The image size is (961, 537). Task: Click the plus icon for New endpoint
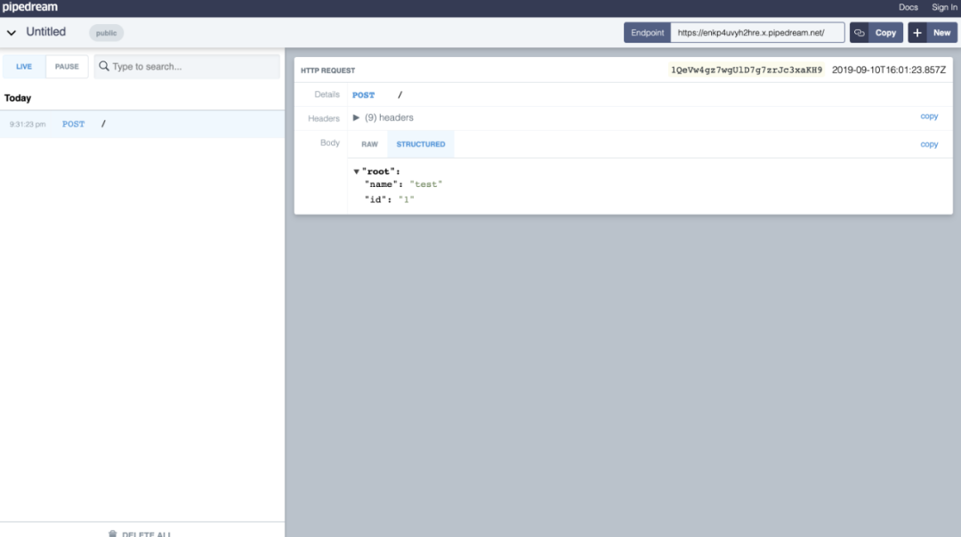tap(917, 33)
